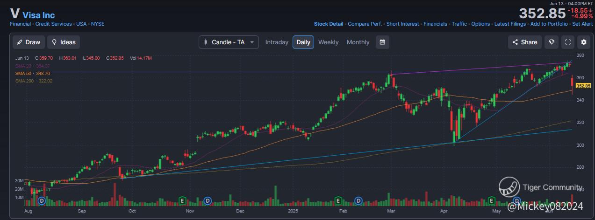Click the V ticker symbol
This screenshot has height=220, width=595.
pyautogui.click(x=14, y=14)
